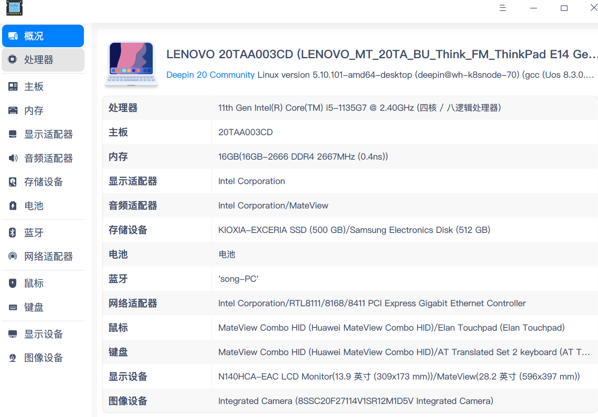This screenshot has width=598, height=417.
Task: Click the 鼠标 row label in table
Action: click(118, 328)
